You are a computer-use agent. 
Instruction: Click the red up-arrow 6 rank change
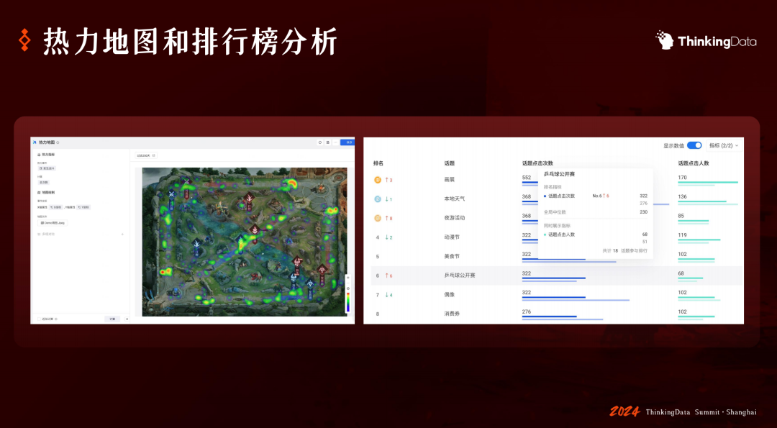[389, 276]
